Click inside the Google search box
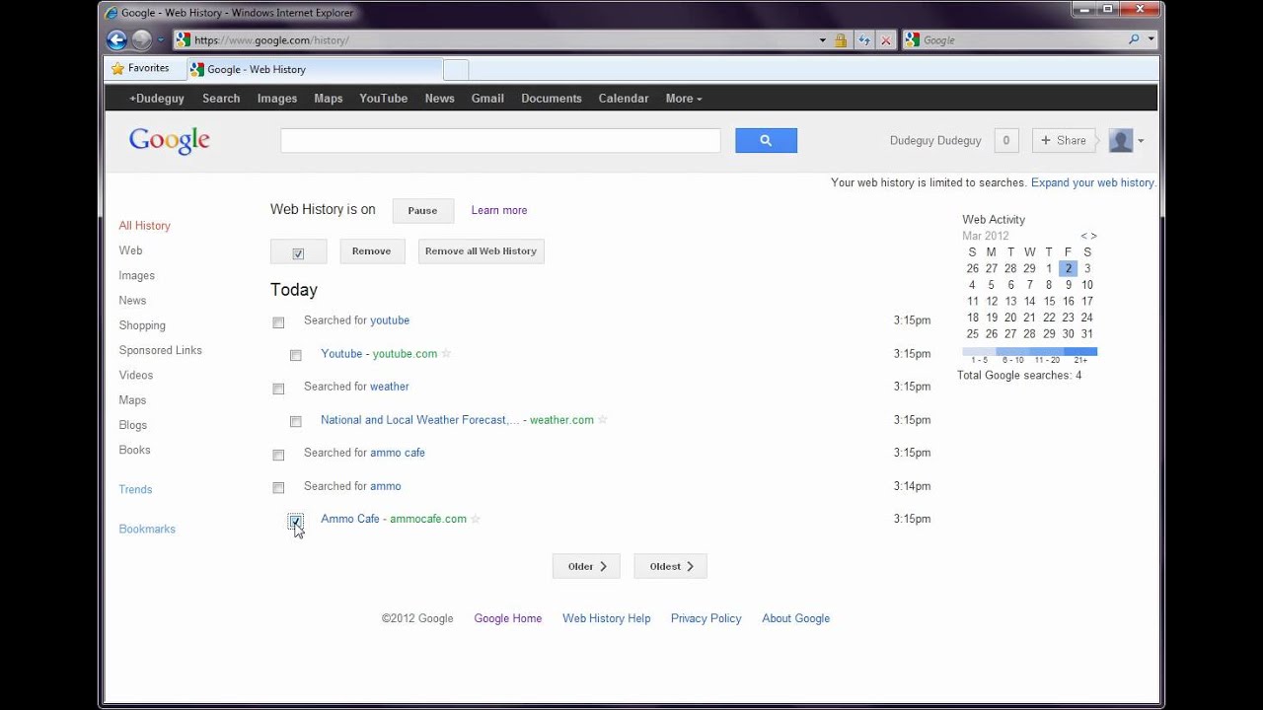Image resolution: width=1263 pixels, height=710 pixels. 500,140
